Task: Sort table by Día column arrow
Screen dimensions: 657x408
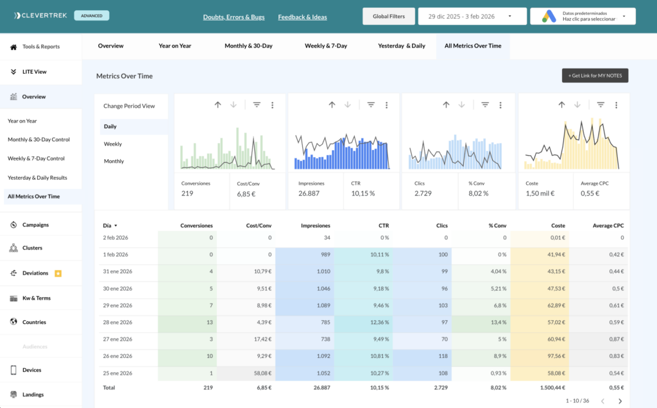Action: 115,226
